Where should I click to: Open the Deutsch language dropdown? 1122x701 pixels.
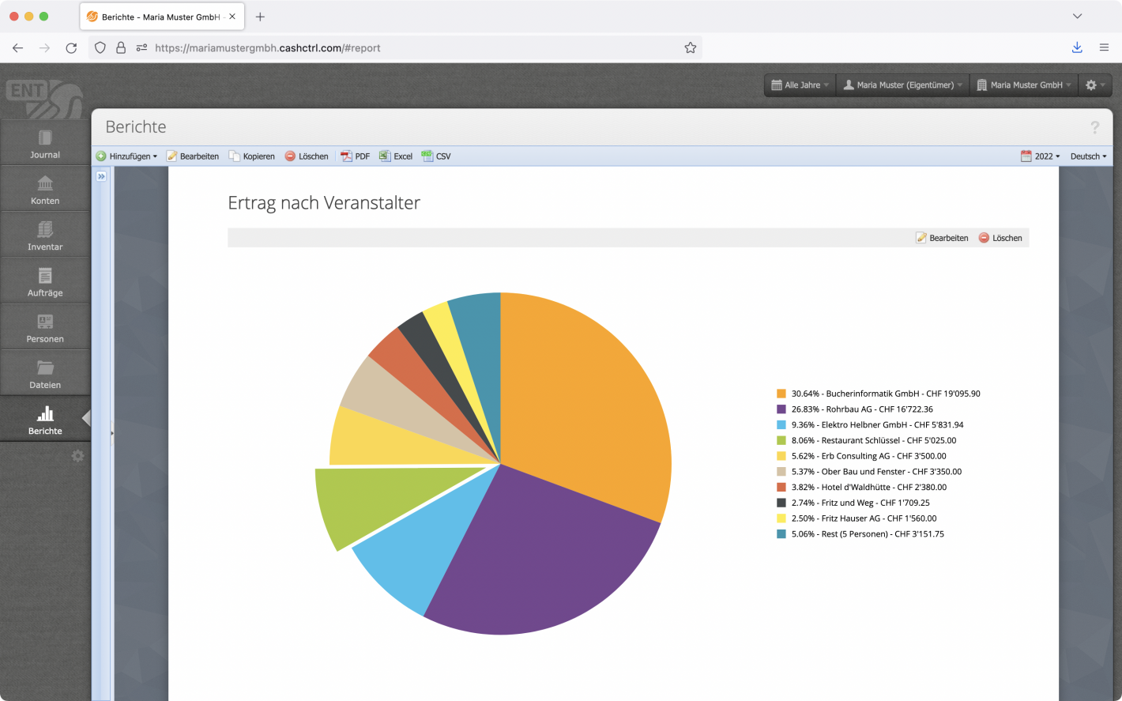[x=1088, y=156]
